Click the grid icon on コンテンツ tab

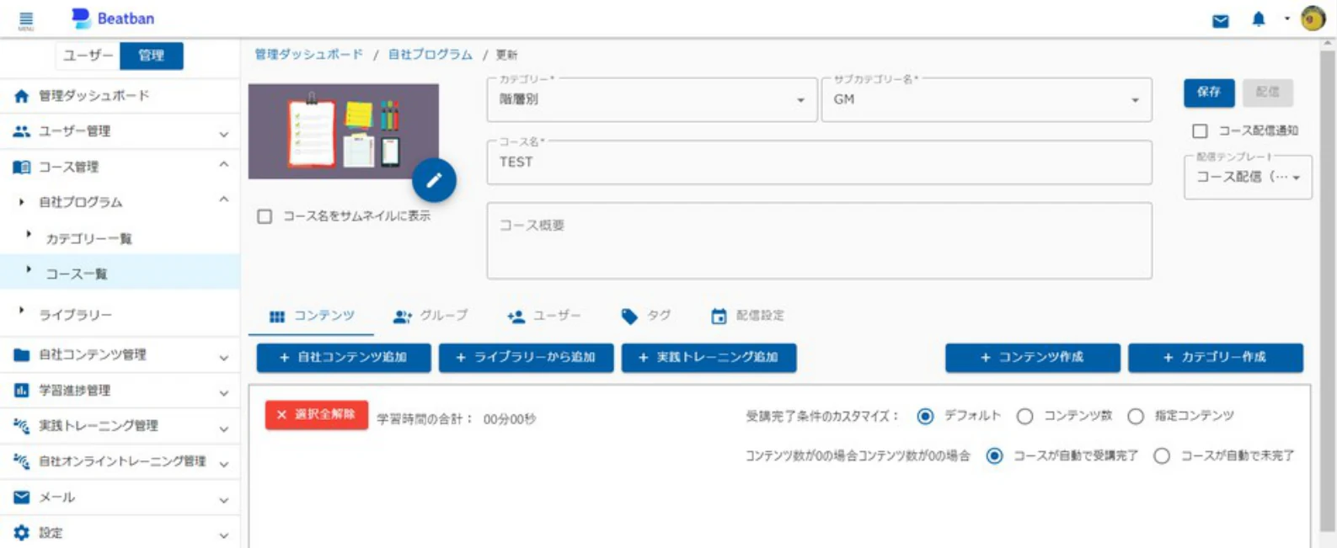click(277, 317)
